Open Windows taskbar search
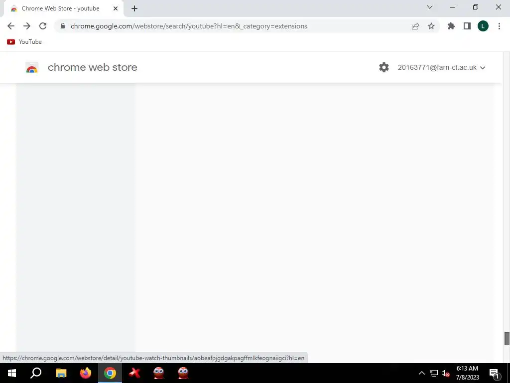The height and width of the screenshot is (383, 510). click(36, 373)
